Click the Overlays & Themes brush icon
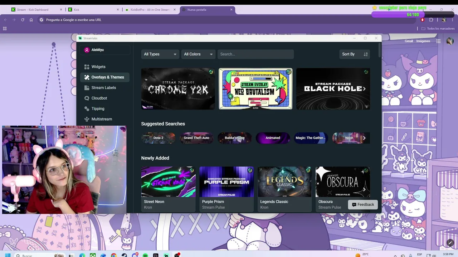The width and height of the screenshot is (458, 257). [87, 77]
